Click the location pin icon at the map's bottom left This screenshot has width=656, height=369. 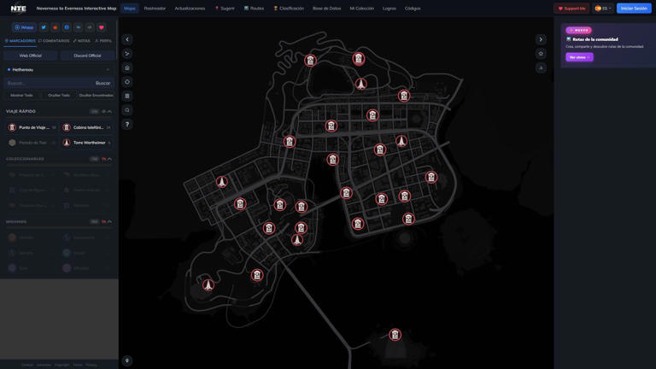coord(127,360)
